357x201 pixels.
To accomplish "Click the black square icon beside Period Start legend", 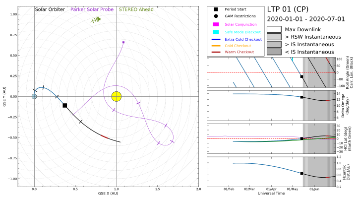I will click(216, 9).
